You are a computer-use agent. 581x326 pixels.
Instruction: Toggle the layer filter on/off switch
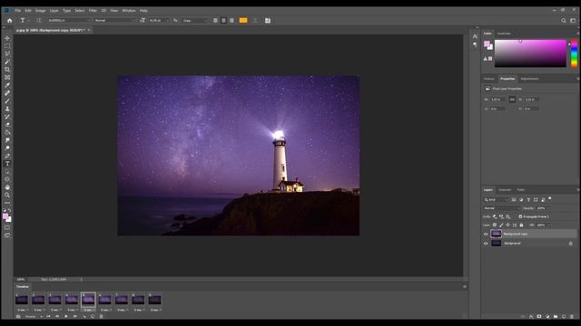coord(550,199)
